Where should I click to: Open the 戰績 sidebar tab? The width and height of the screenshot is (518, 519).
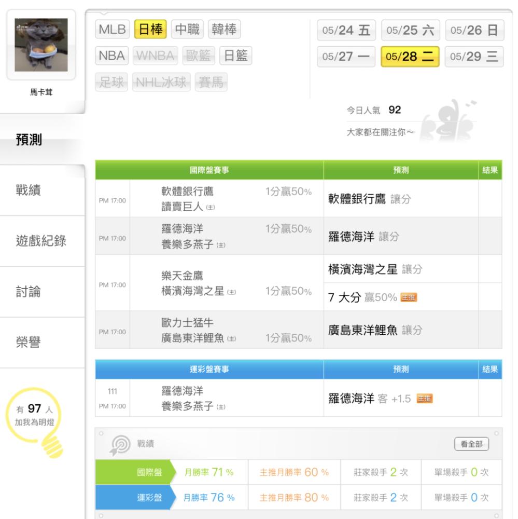click(x=29, y=190)
